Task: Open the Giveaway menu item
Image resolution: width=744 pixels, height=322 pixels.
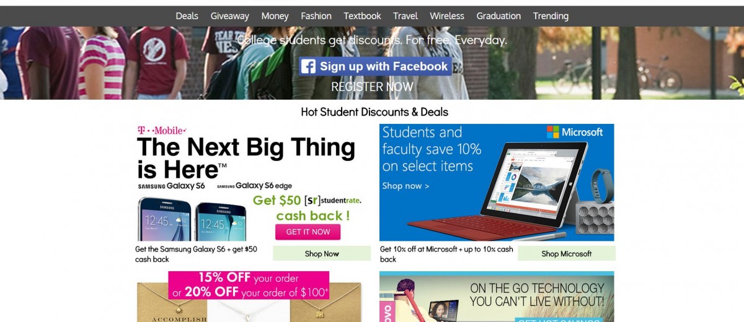Action: click(x=229, y=16)
